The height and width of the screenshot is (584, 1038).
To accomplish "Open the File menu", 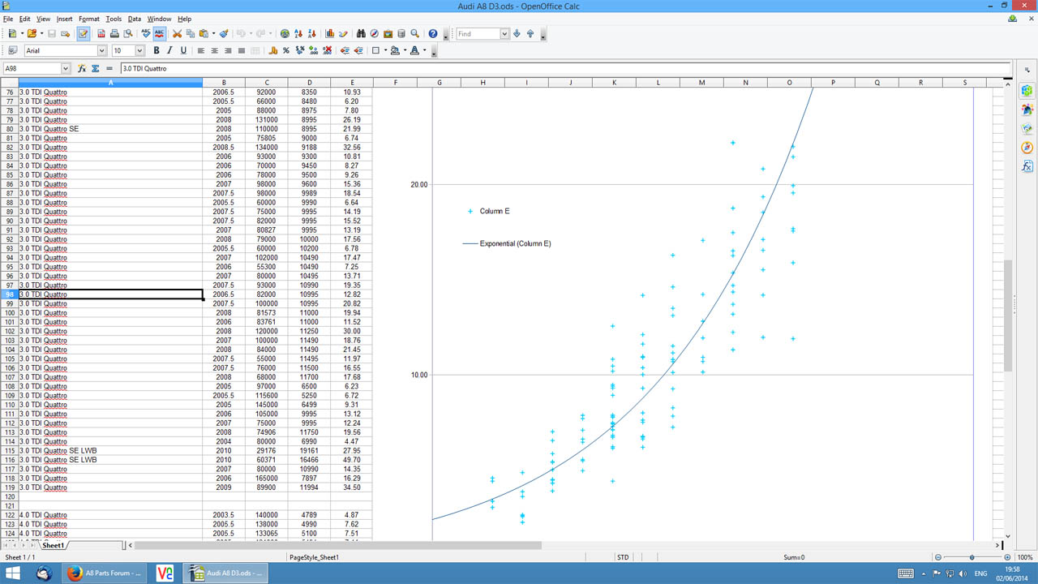I will click(8, 19).
